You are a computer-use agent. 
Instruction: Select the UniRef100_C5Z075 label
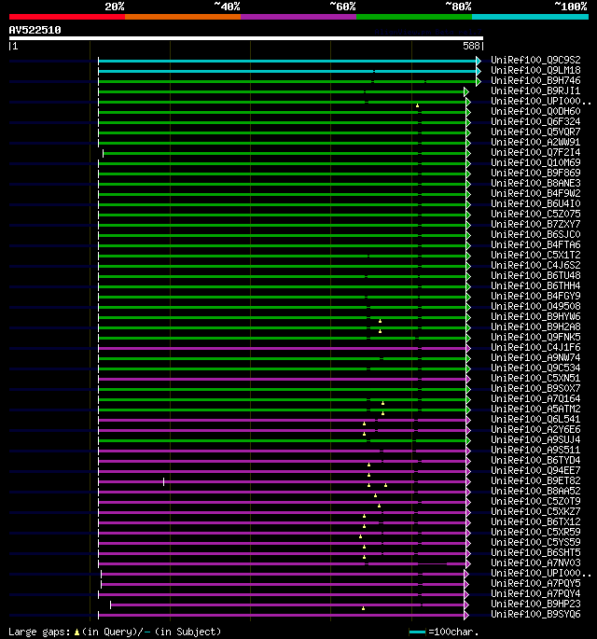click(535, 214)
